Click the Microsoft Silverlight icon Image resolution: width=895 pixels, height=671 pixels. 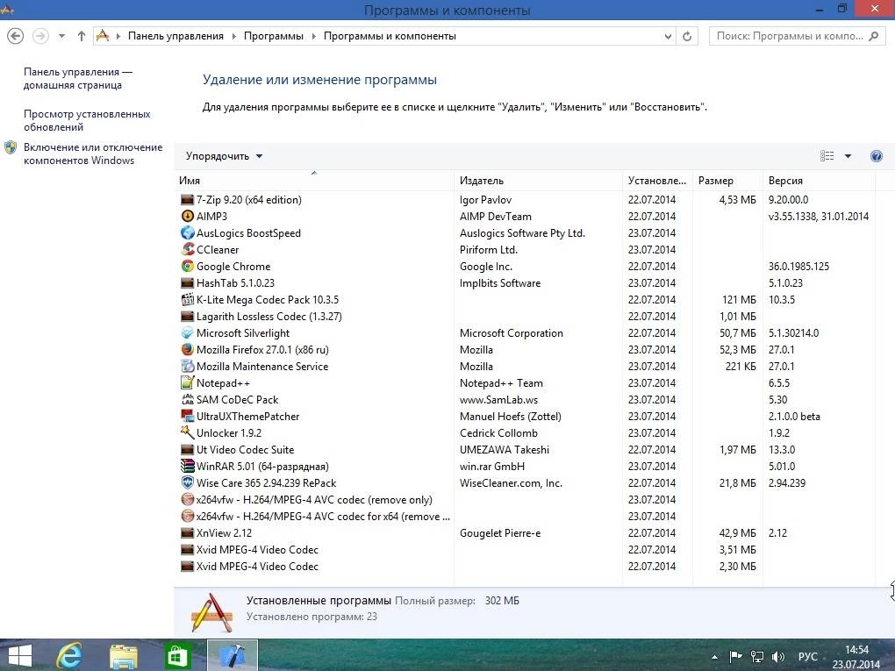[x=187, y=332]
